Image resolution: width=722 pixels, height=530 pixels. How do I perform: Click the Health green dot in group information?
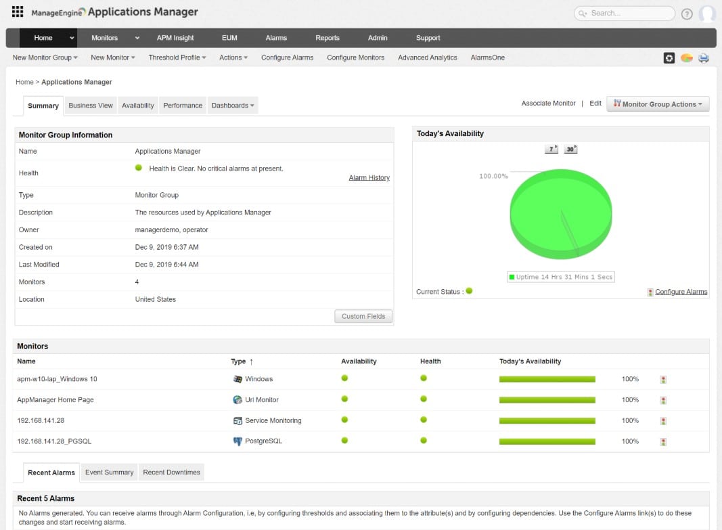(139, 168)
